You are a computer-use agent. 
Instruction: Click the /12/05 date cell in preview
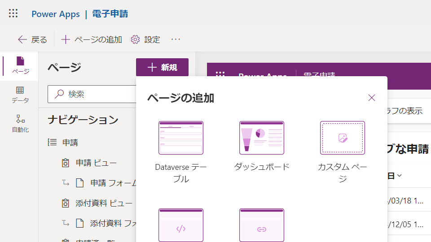(405, 224)
